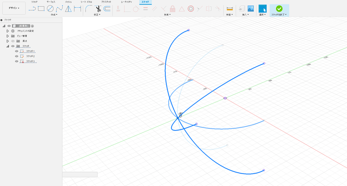Toggle visibility eye of (未保存) root component
The image size is (347, 186).
[x=9, y=26]
